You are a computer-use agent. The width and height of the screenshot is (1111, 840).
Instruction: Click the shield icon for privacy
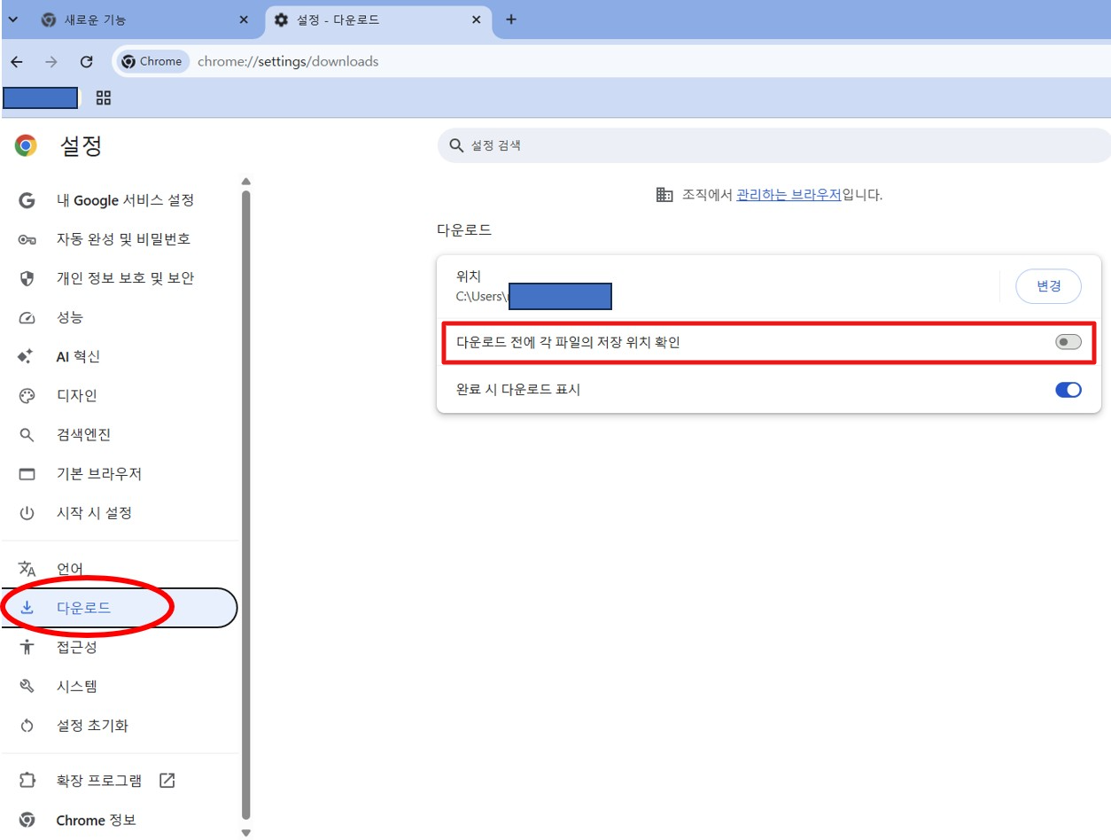point(27,278)
